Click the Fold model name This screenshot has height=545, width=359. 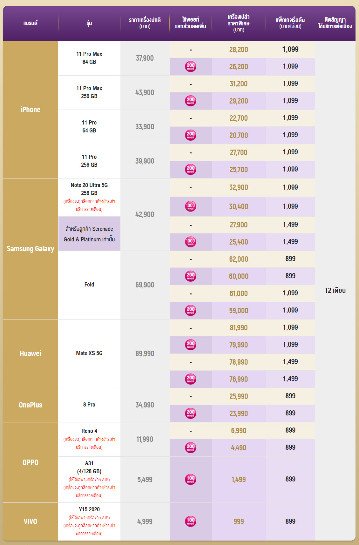(x=89, y=285)
